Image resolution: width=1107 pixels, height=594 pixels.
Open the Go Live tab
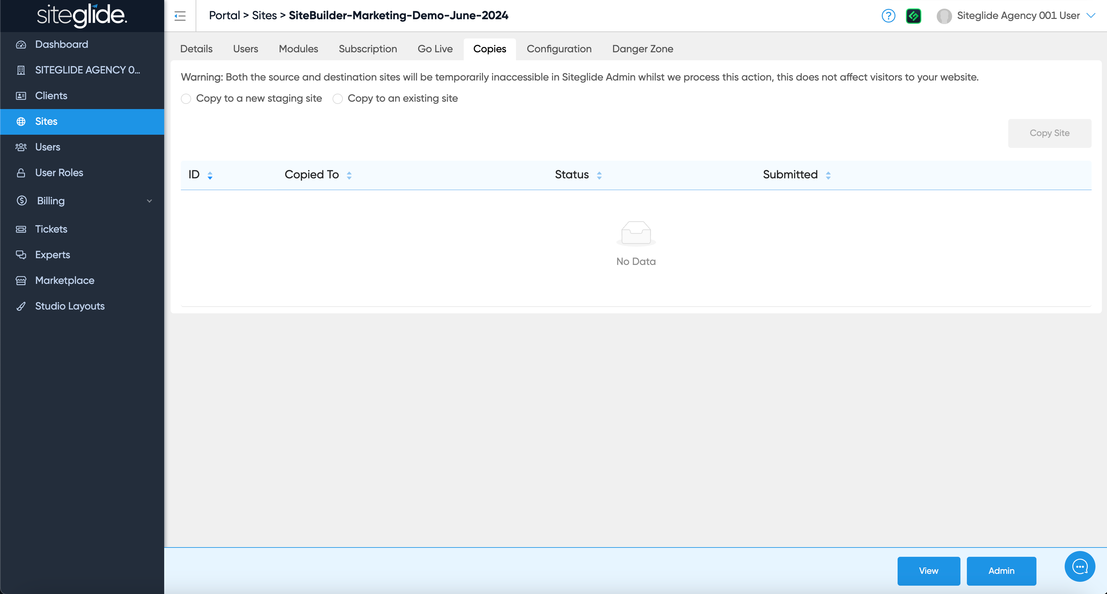point(435,49)
